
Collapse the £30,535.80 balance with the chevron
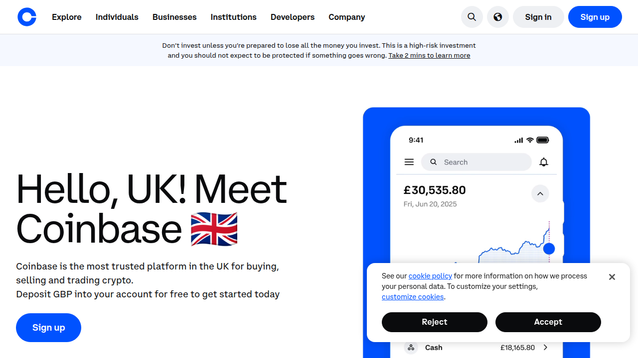point(540,193)
